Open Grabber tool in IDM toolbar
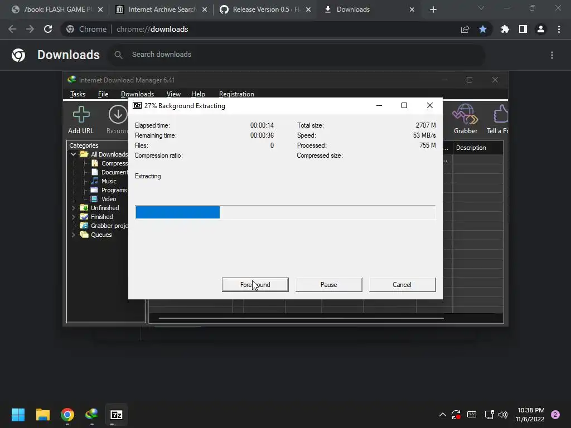The height and width of the screenshot is (428, 571). pyautogui.click(x=466, y=119)
